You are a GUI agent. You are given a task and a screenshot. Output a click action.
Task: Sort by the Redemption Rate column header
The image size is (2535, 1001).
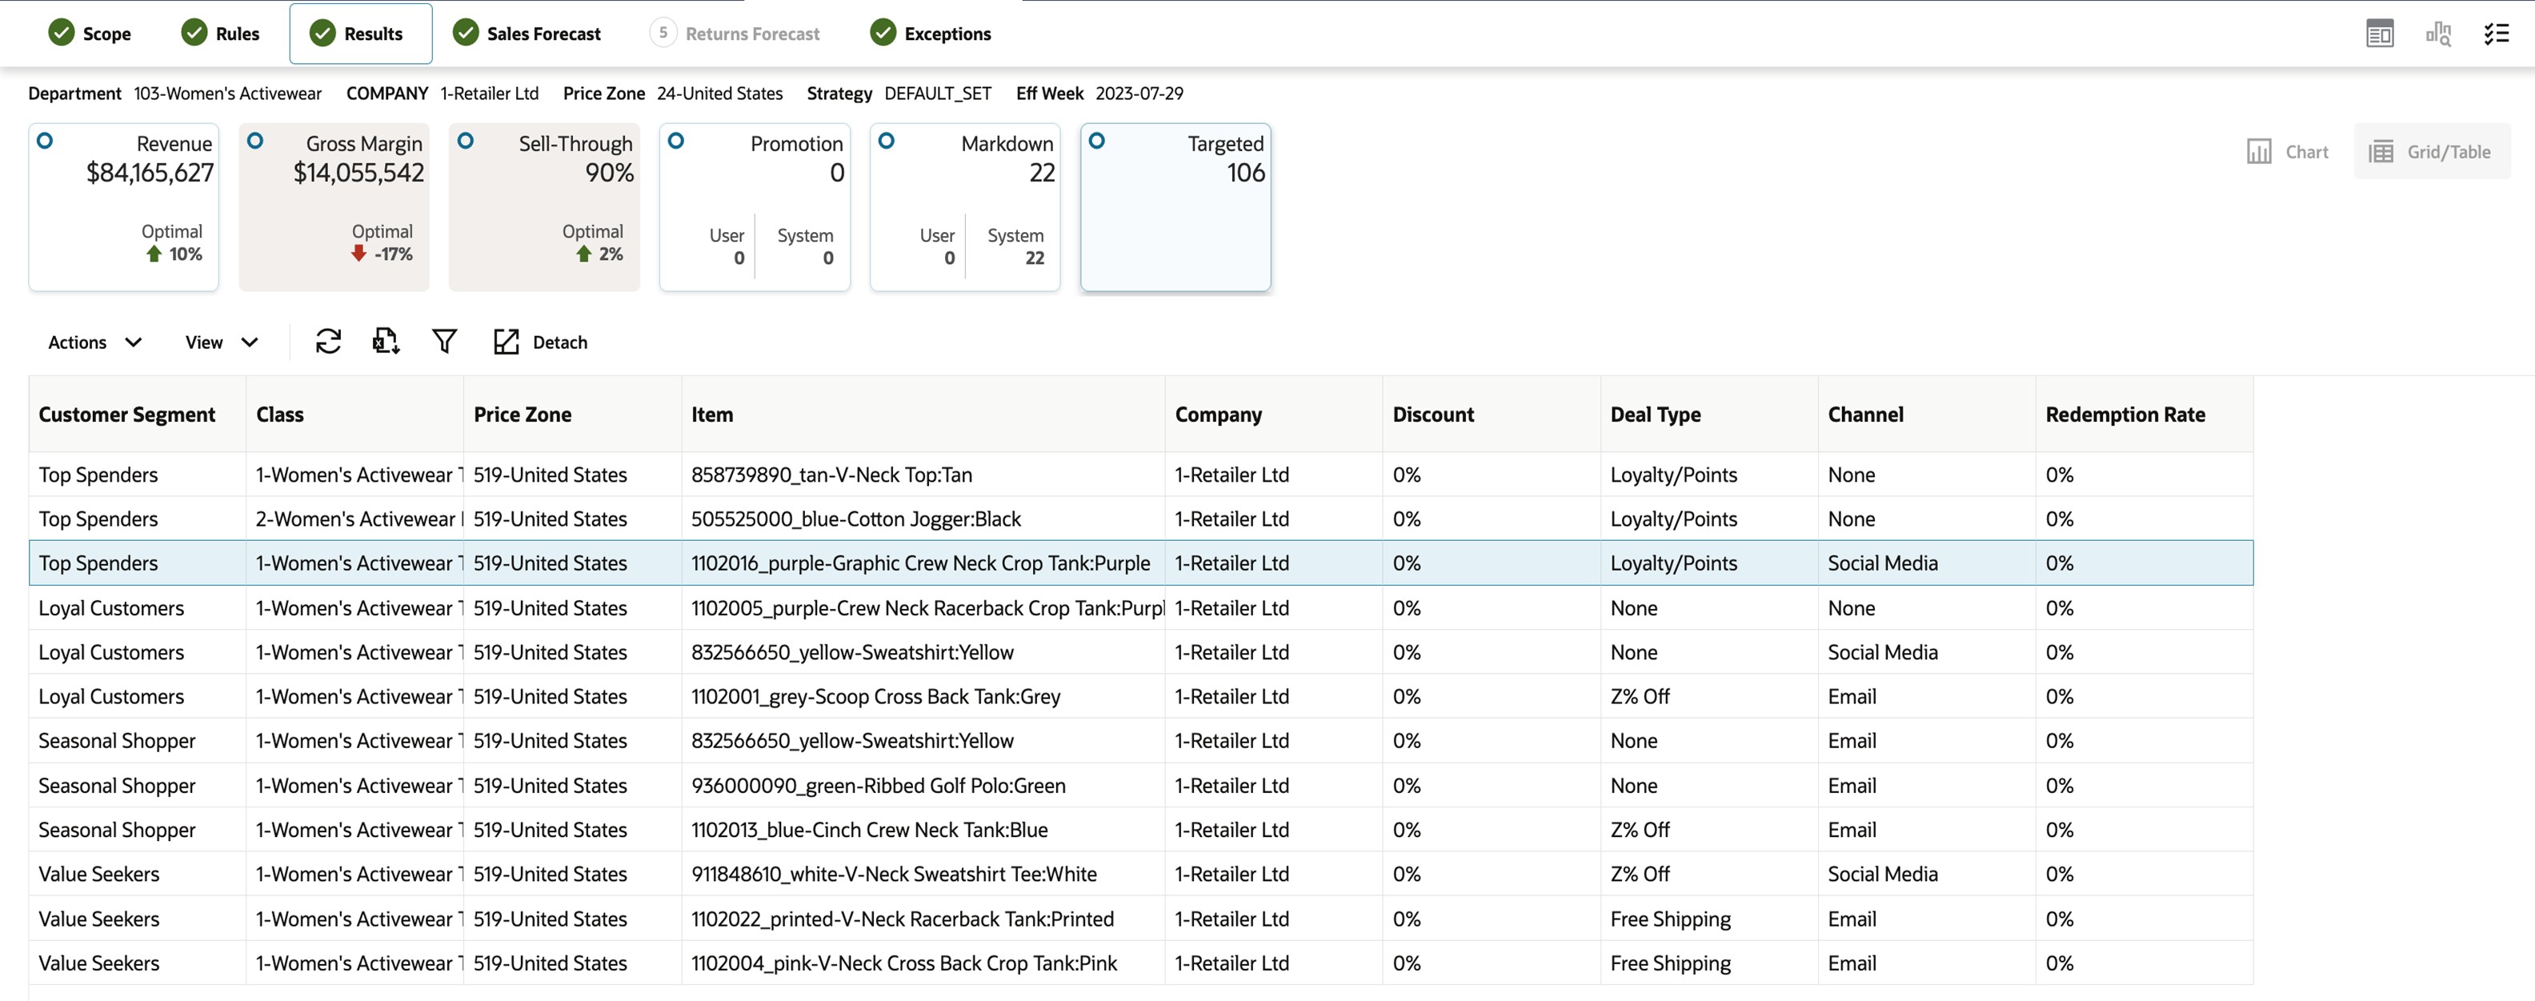(x=2125, y=414)
